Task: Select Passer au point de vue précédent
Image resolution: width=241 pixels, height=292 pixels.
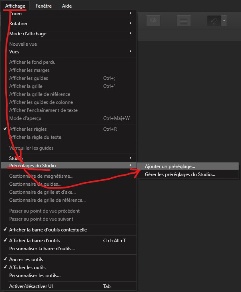Action: click(69, 211)
